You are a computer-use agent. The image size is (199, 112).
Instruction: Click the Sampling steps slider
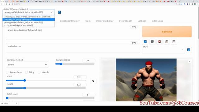point(75,64)
